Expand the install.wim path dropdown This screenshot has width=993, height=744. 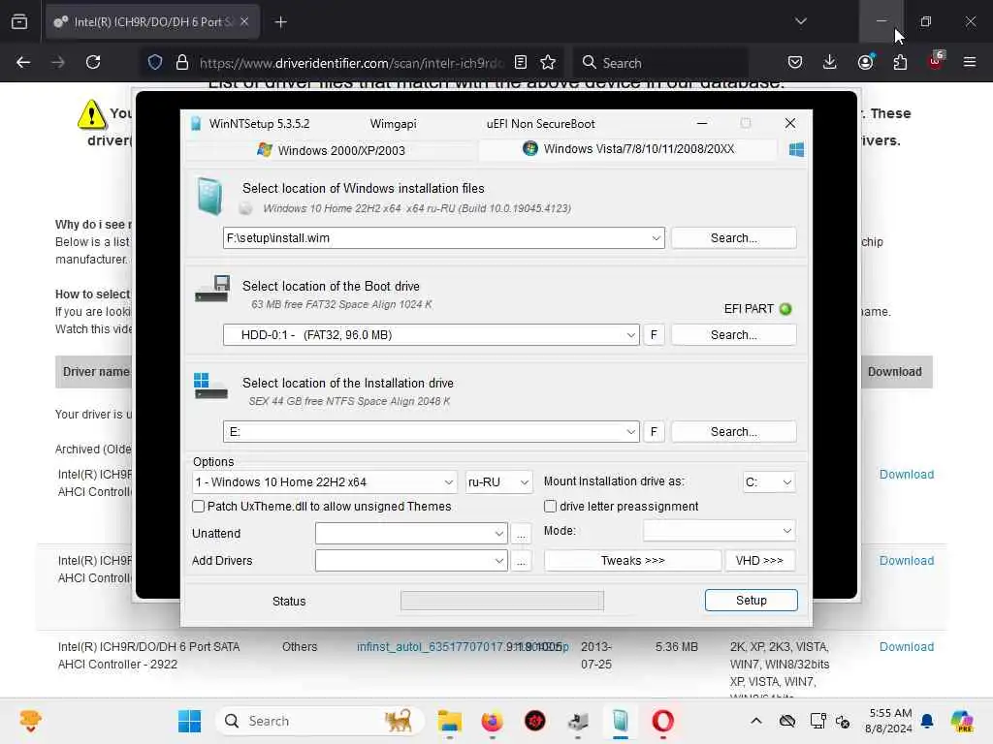(x=657, y=238)
